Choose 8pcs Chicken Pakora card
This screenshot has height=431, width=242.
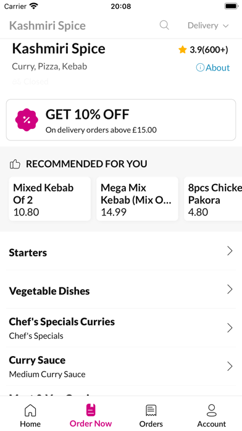point(213,199)
